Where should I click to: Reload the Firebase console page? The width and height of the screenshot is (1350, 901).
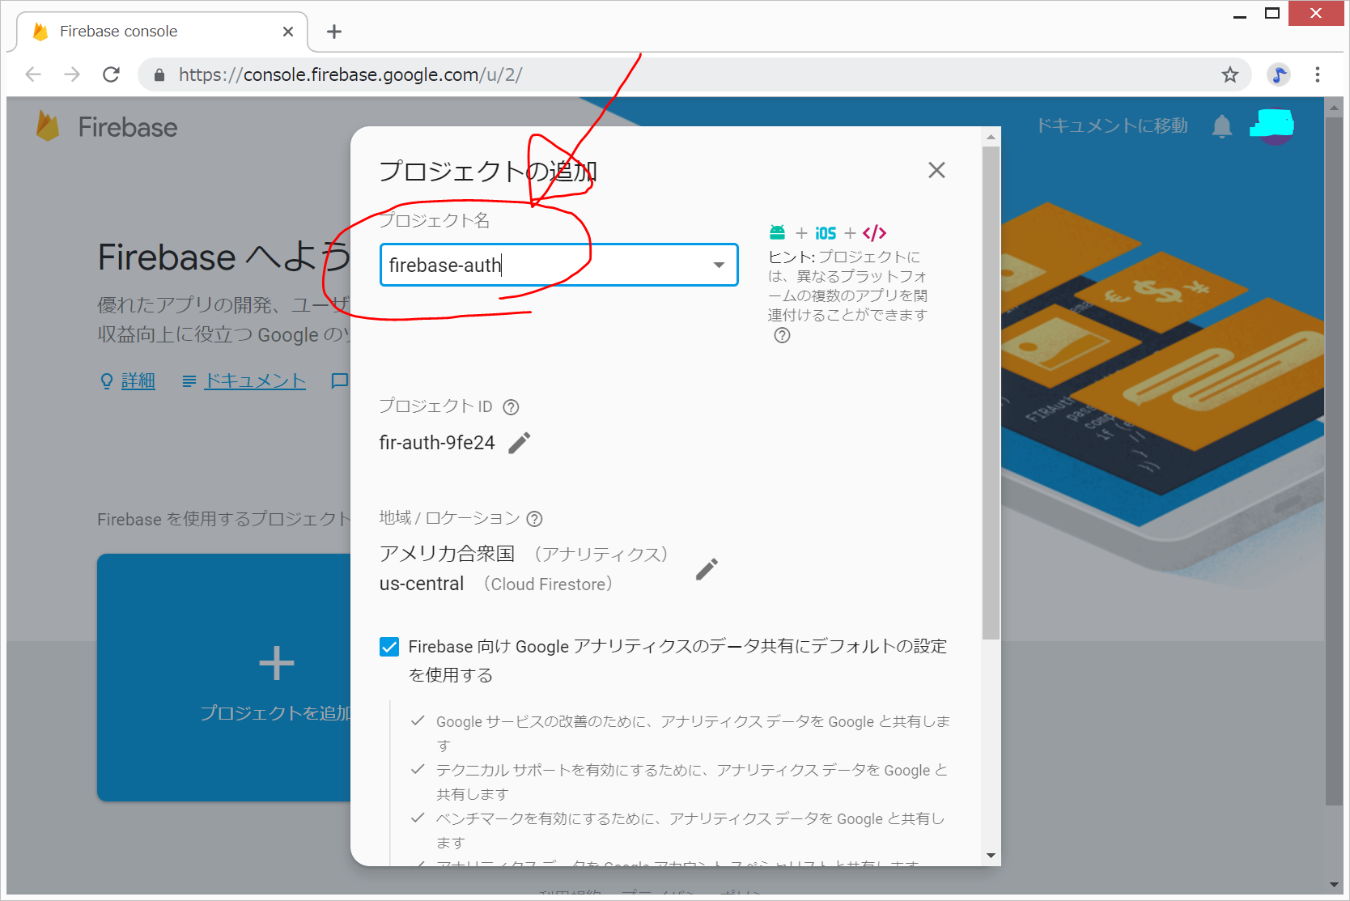coord(112,75)
